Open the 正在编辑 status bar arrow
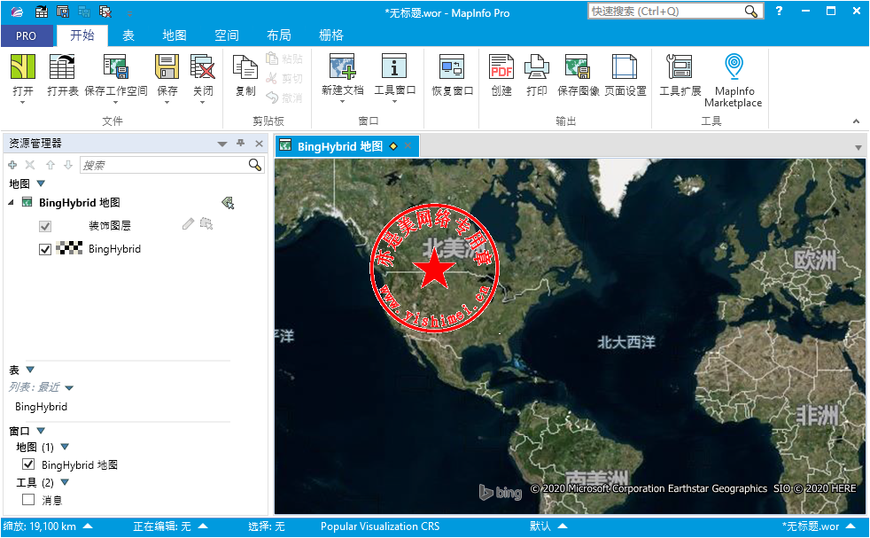The image size is (870, 538). (203, 526)
